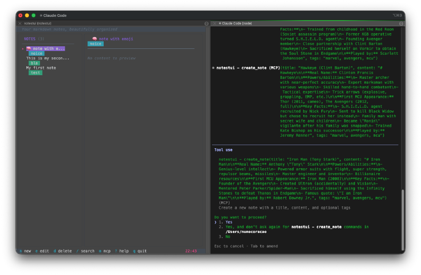Click the 'note with emoji' preview title

click(116, 39)
